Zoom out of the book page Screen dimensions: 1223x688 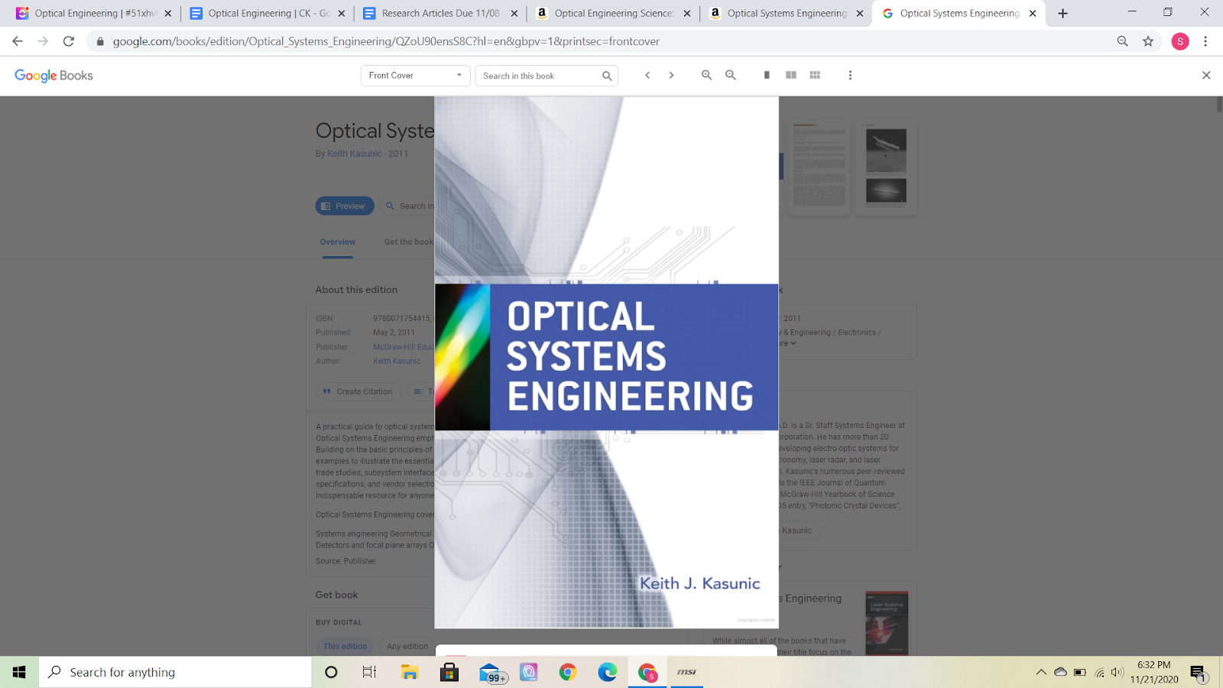[731, 75]
